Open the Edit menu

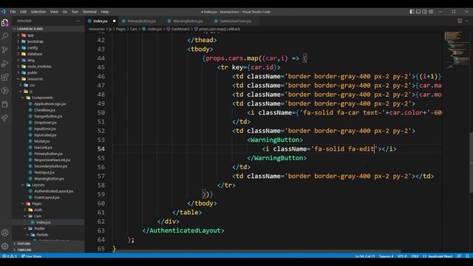[23, 12]
